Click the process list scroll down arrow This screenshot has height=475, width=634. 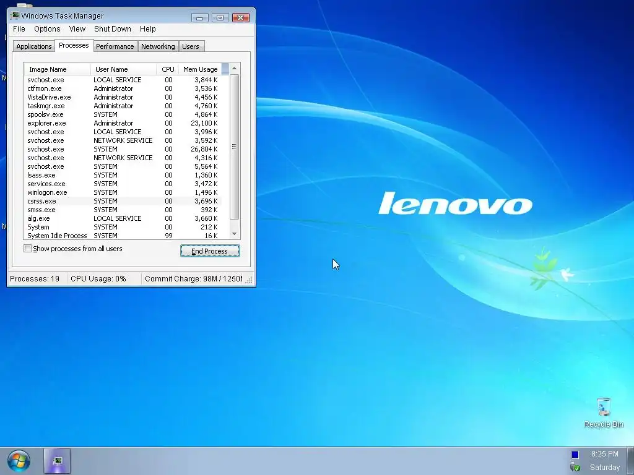(234, 234)
